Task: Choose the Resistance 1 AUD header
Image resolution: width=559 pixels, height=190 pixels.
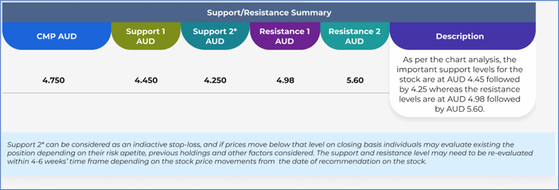Action: [x=285, y=36]
